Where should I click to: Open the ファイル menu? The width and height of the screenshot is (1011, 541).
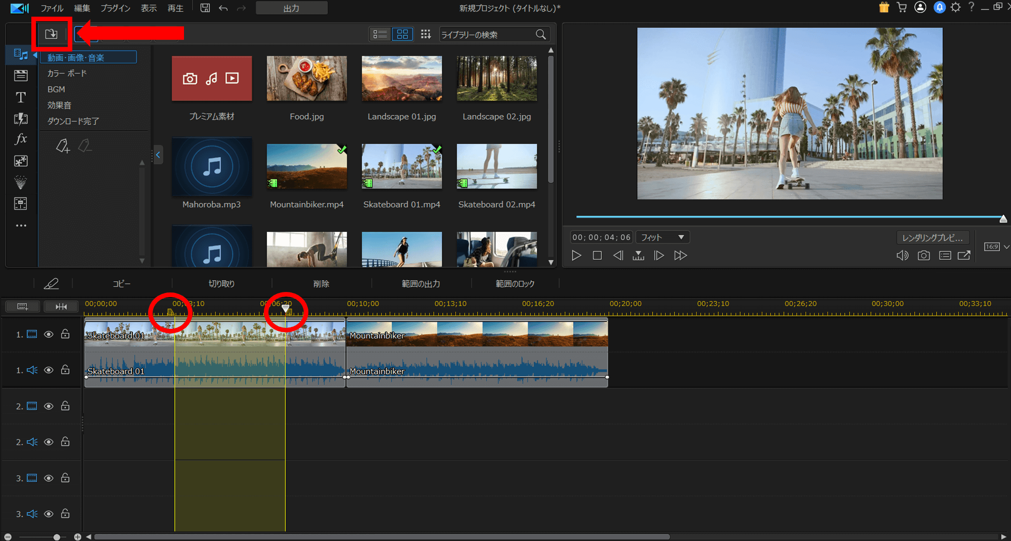pyautogui.click(x=52, y=8)
